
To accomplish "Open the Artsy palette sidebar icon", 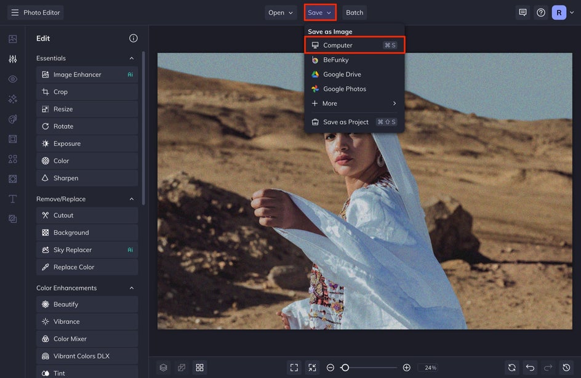I will (x=12, y=119).
